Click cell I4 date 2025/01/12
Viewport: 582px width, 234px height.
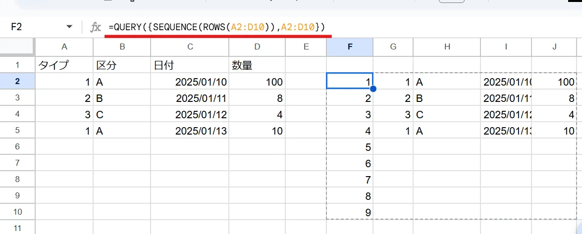[x=506, y=114]
